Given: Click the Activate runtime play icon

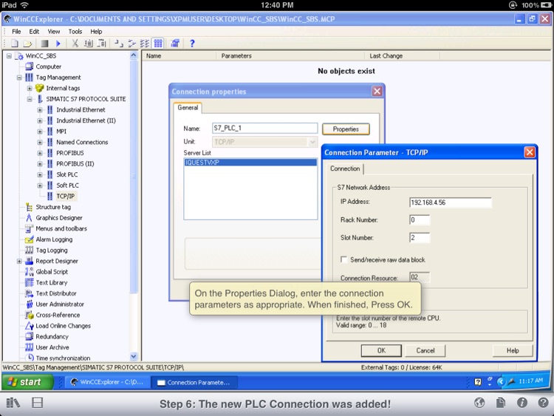Looking at the screenshot, I should click(58, 44).
